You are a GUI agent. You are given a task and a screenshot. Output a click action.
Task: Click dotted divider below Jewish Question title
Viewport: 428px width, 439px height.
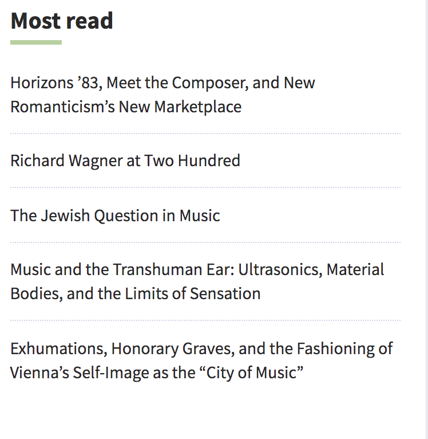click(205, 242)
